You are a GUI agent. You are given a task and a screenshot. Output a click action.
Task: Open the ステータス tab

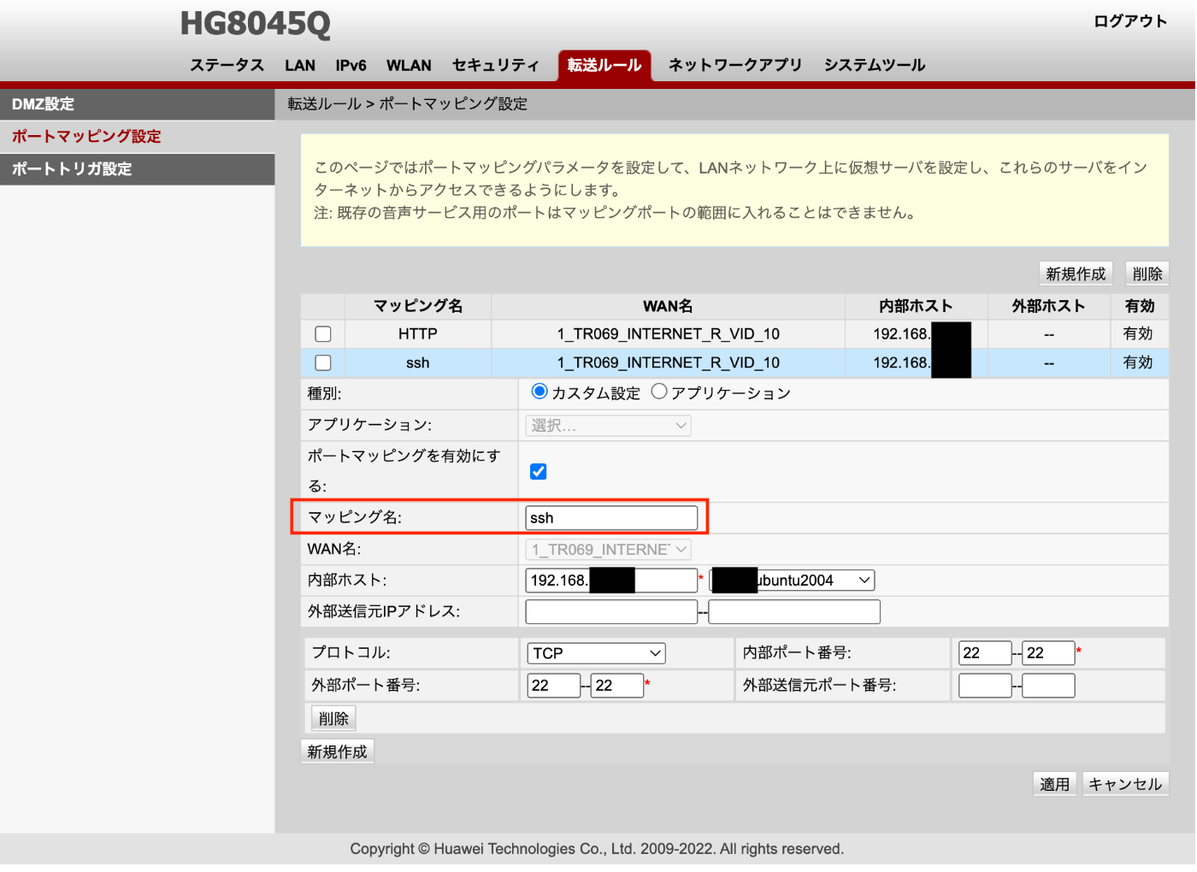pos(227,65)
